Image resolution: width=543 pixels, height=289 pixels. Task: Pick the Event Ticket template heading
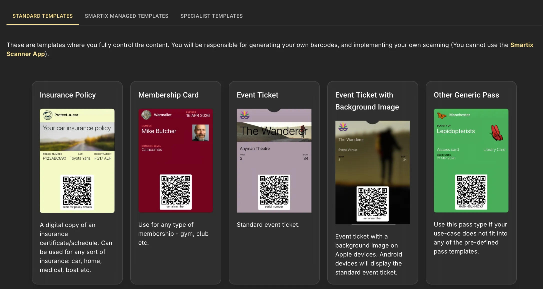point(257,95)
